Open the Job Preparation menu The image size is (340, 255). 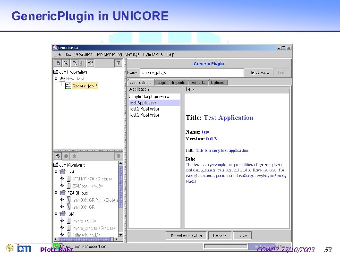pos(78,54)
